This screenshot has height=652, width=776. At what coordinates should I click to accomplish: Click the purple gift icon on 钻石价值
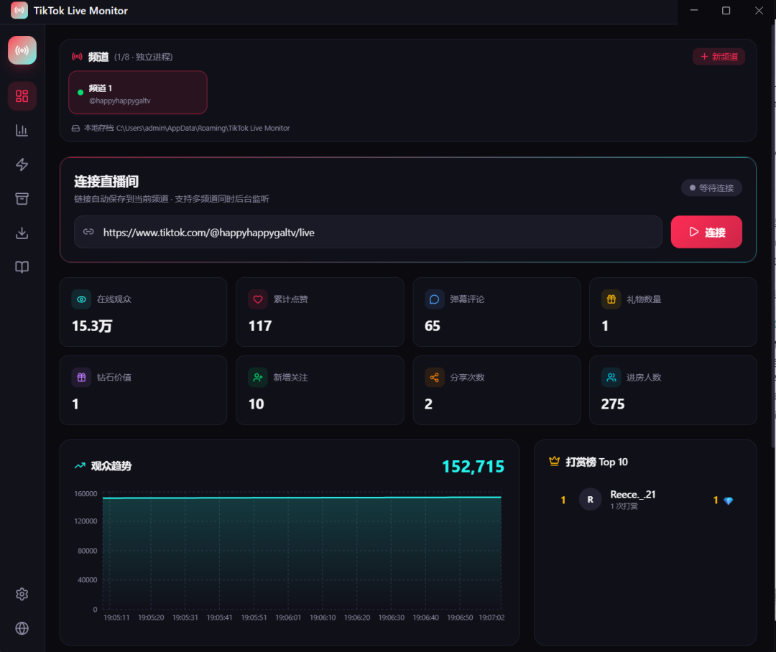click(x=81, y=378)
